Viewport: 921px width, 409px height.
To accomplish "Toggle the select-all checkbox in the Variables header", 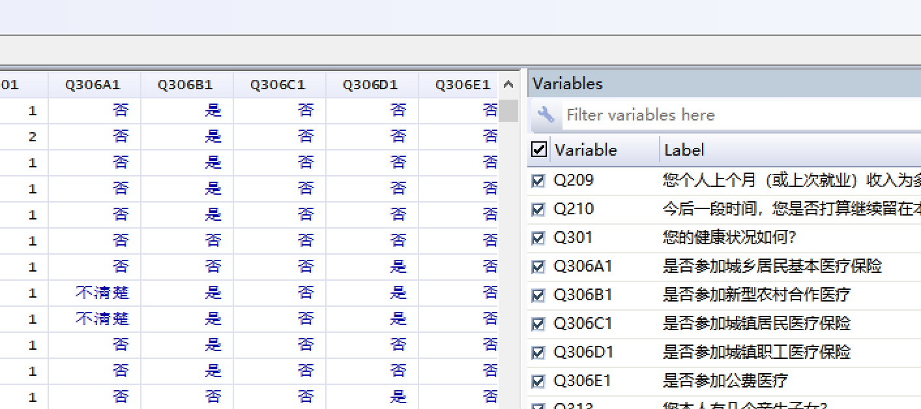I will tap(539, 150).
